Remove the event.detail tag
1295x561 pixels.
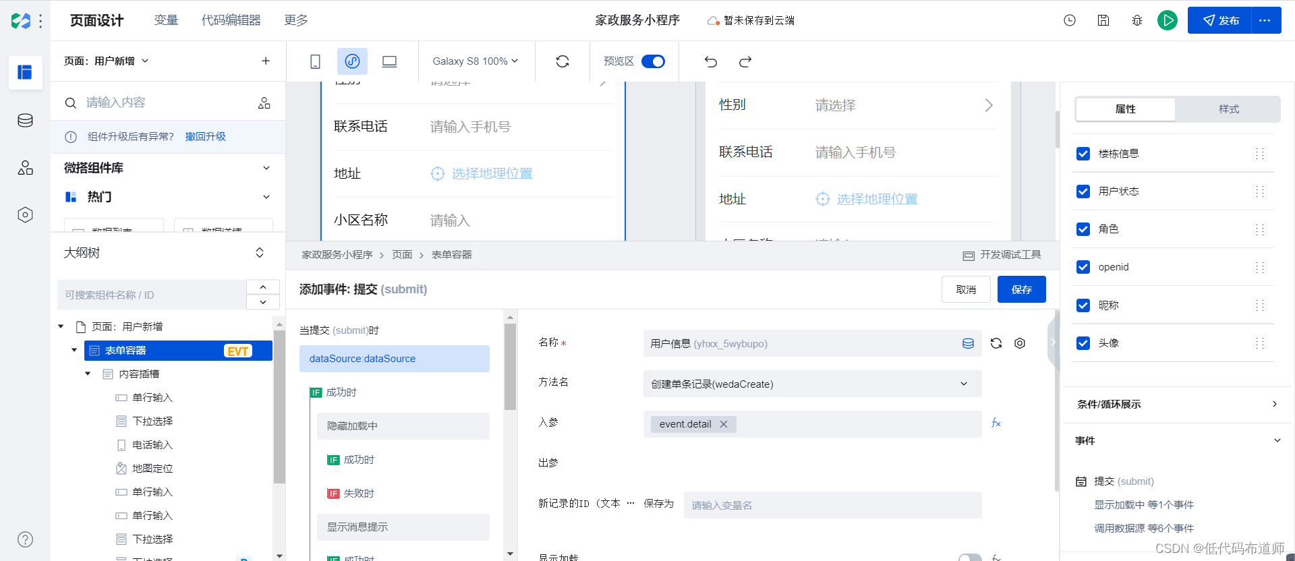pyautogui.click(x=724, y=424)
